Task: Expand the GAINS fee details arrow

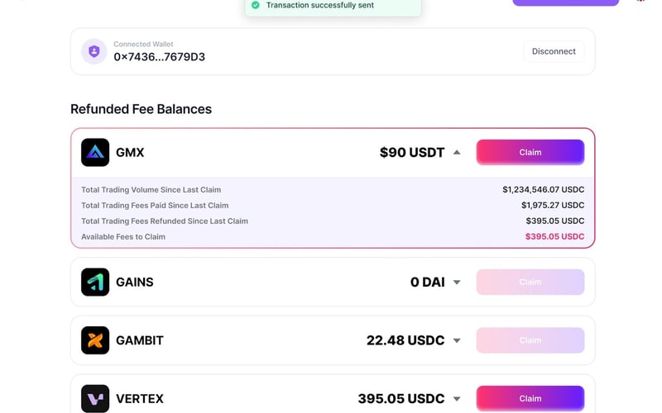Action: click(457, 282)
